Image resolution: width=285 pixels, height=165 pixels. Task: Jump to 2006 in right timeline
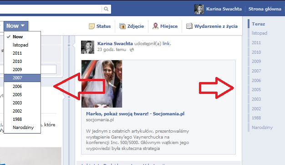[256, 80]
